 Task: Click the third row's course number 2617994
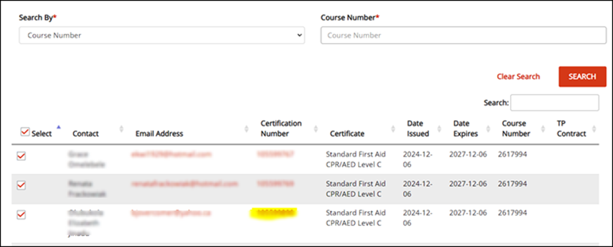(512, 213)
